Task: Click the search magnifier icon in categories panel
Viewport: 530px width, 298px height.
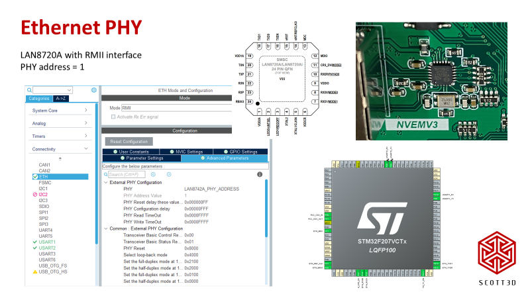Action: pos(29,90)
